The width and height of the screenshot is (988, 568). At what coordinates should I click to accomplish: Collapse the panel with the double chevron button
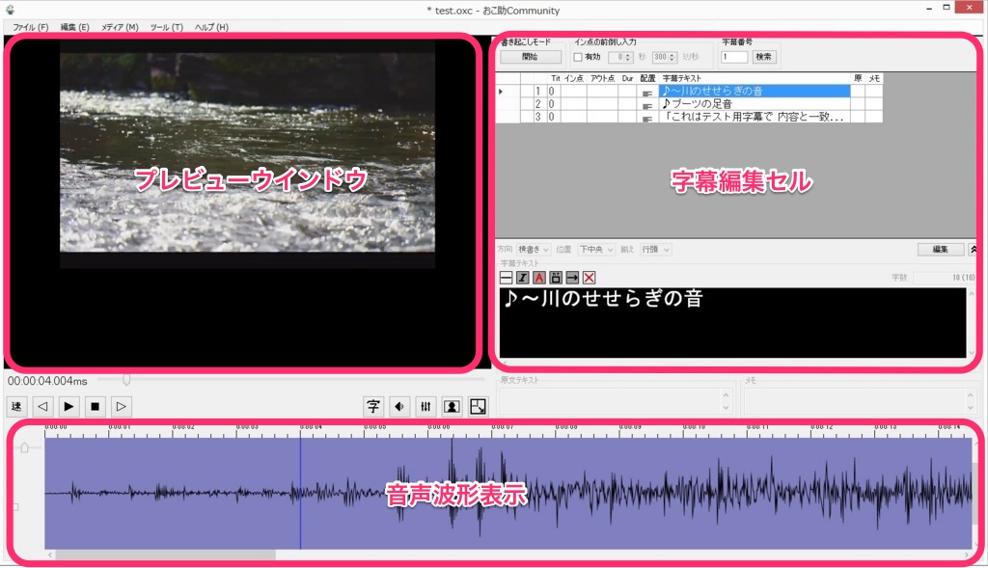pos(973,250)
